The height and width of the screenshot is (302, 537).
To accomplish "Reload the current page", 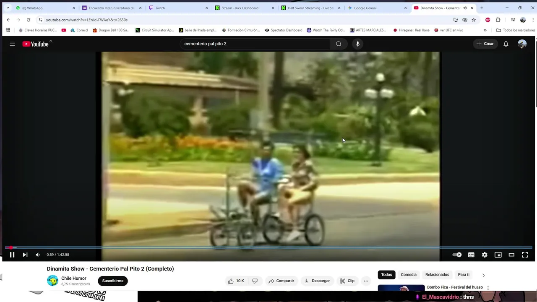I will 29,20.
